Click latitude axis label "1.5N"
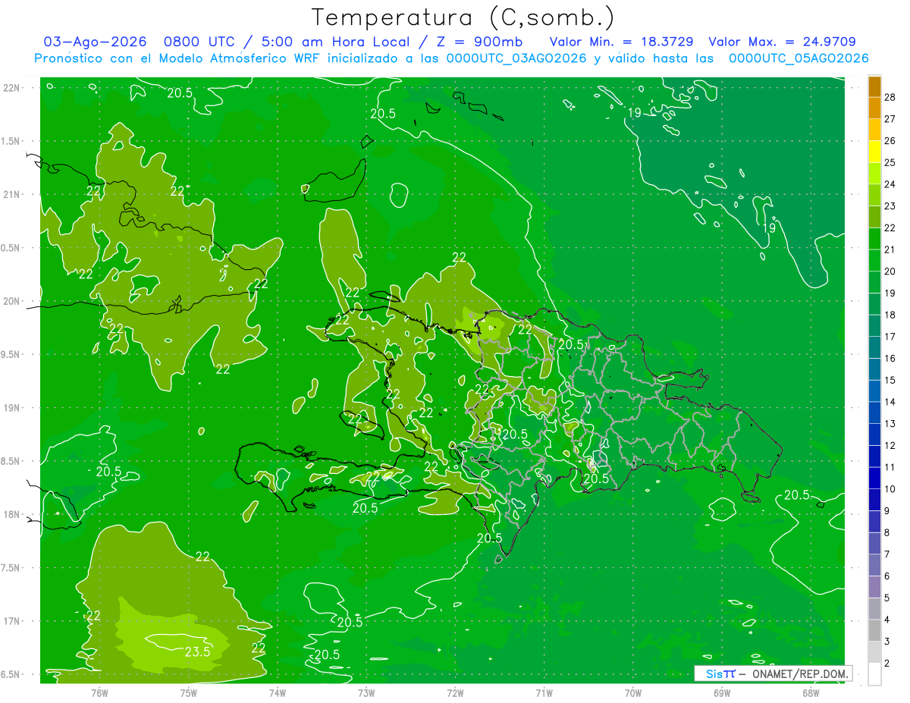 pos(11,141)
